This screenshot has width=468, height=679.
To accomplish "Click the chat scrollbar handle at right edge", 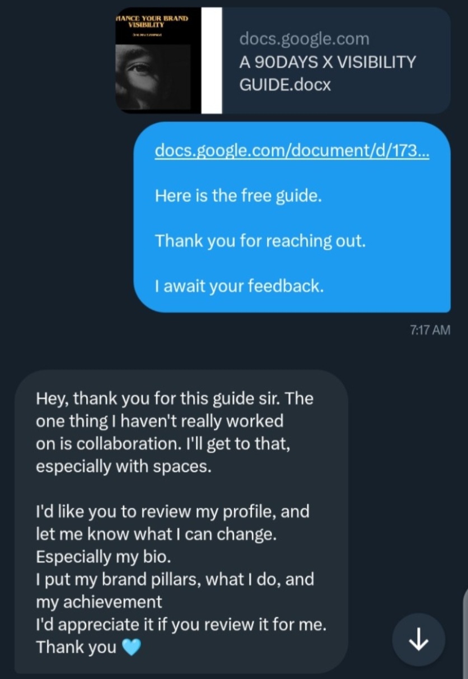I will tap(466, 627).
